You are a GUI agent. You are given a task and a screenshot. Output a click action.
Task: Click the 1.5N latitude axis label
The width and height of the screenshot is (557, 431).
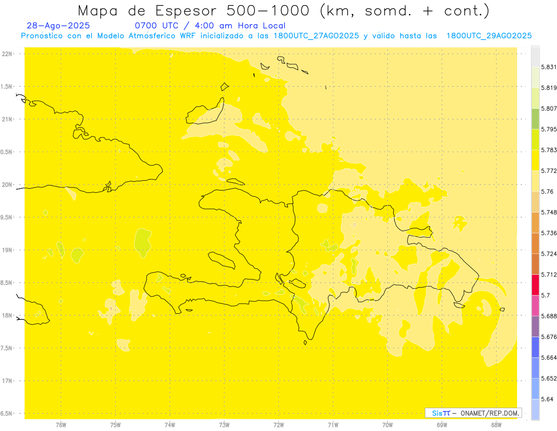(x=6, y=86)
